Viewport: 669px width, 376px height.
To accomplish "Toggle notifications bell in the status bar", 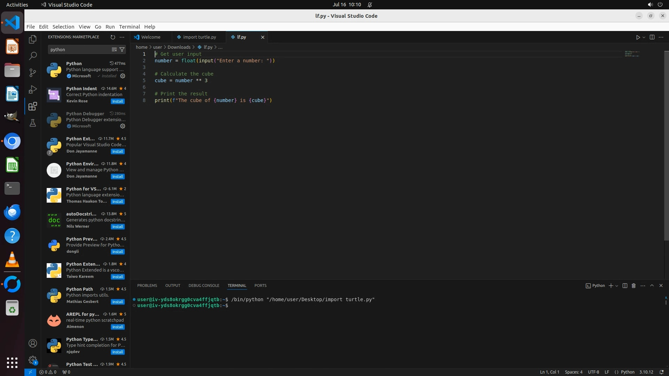I will [661, 372].
